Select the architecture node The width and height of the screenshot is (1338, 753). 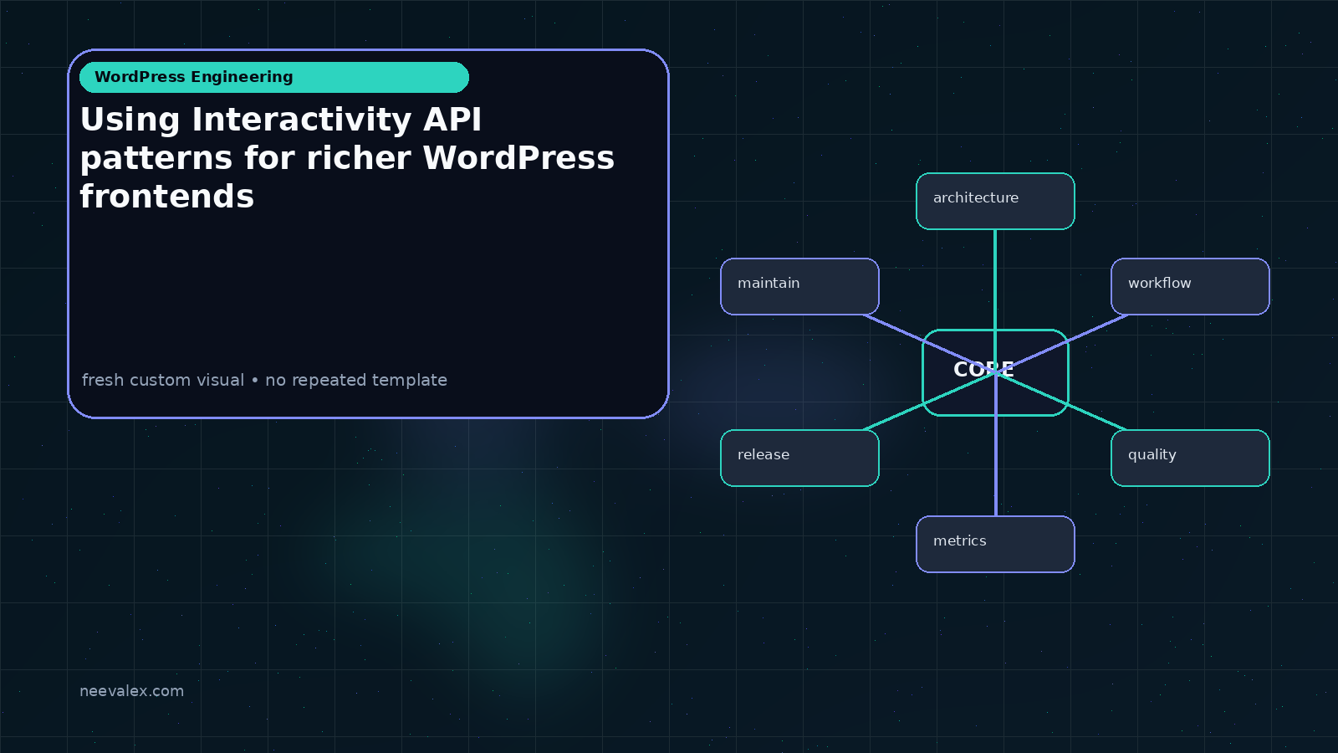click(x=995, y=201)
